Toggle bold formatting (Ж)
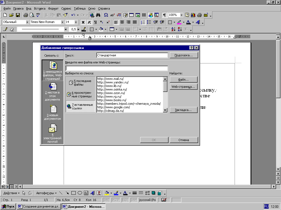Screen dimensions: 281x210 (83, 22)
